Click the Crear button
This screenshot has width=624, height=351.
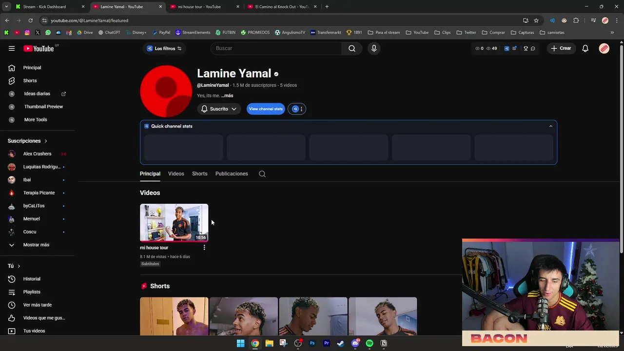[x=561, y=48]
